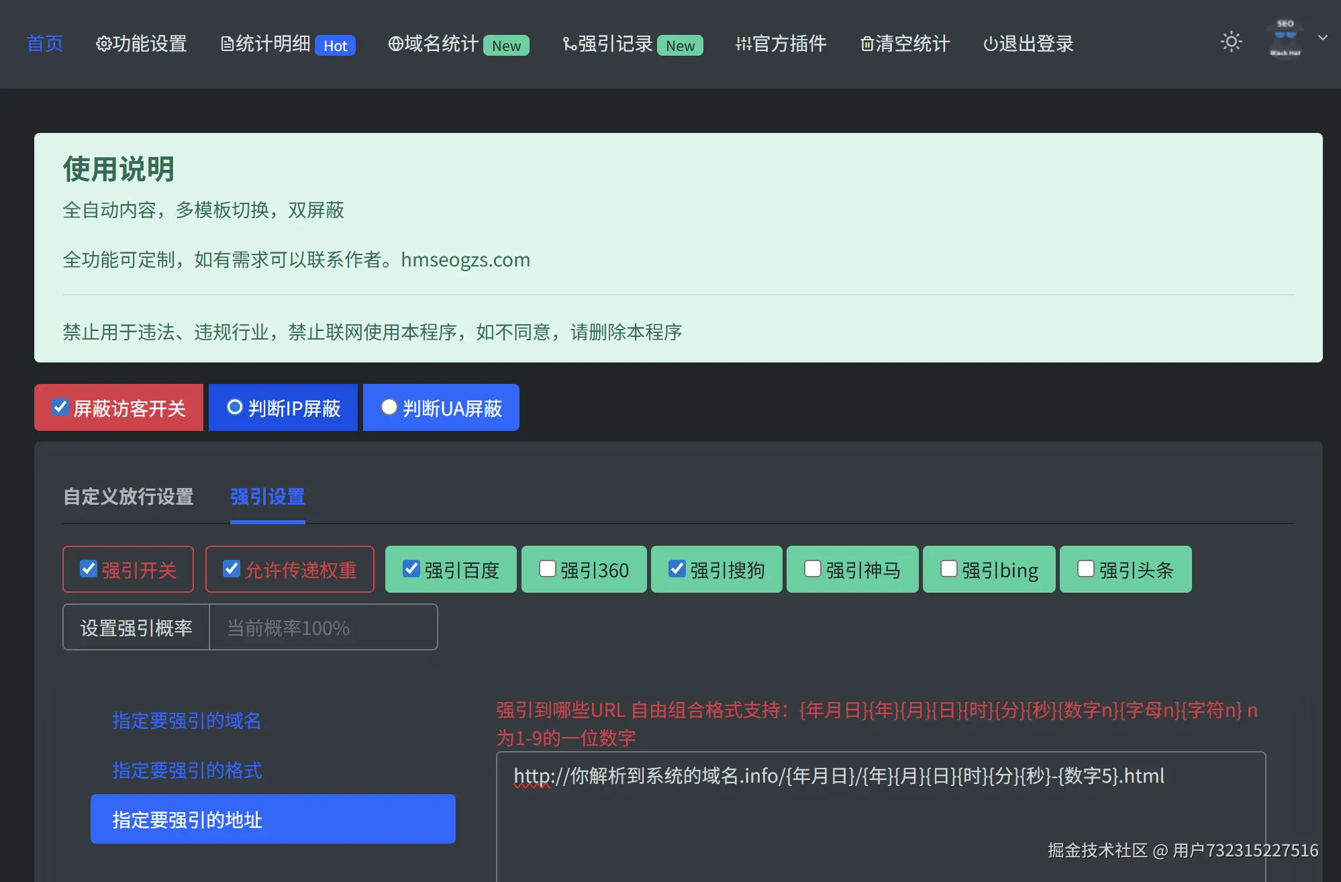Open the 指定要强引的域名 link
The width and height of the screenshot is (1341, 882).
pyautogui.click(x=187, y=720)
